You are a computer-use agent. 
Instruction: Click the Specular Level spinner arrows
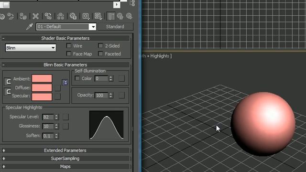56,117
